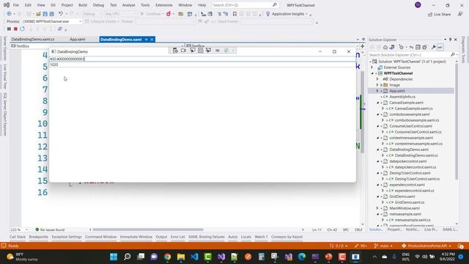Click No issues found status
The image size is (469, 264).
(x=50, y=230)
